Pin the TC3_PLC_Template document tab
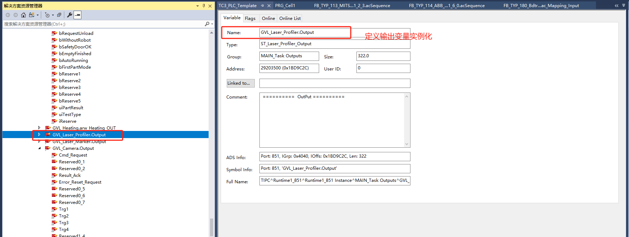This screenshot has height=237, width=629. tap(262, 6)
